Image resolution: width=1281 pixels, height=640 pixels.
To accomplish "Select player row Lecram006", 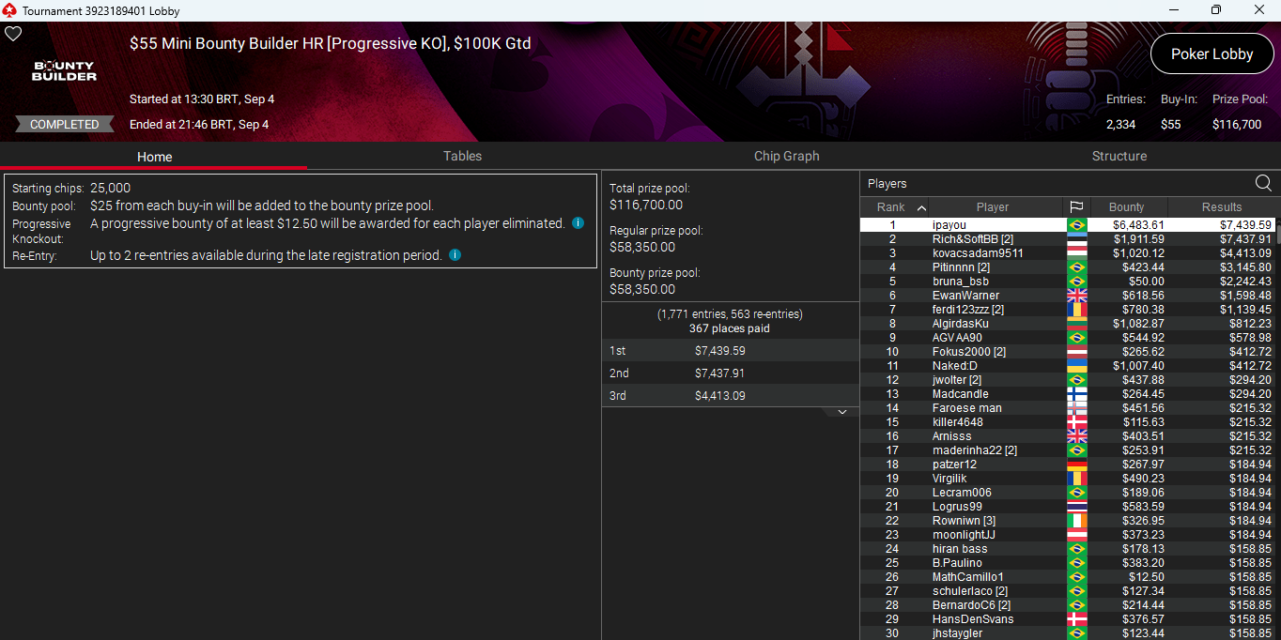I will (x=1067, y=493).
